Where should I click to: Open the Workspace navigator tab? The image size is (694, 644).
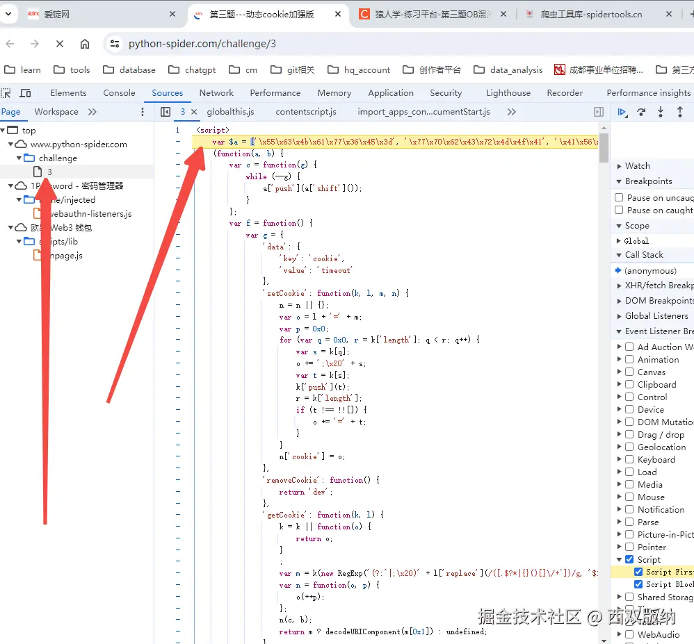coord(56,112)
